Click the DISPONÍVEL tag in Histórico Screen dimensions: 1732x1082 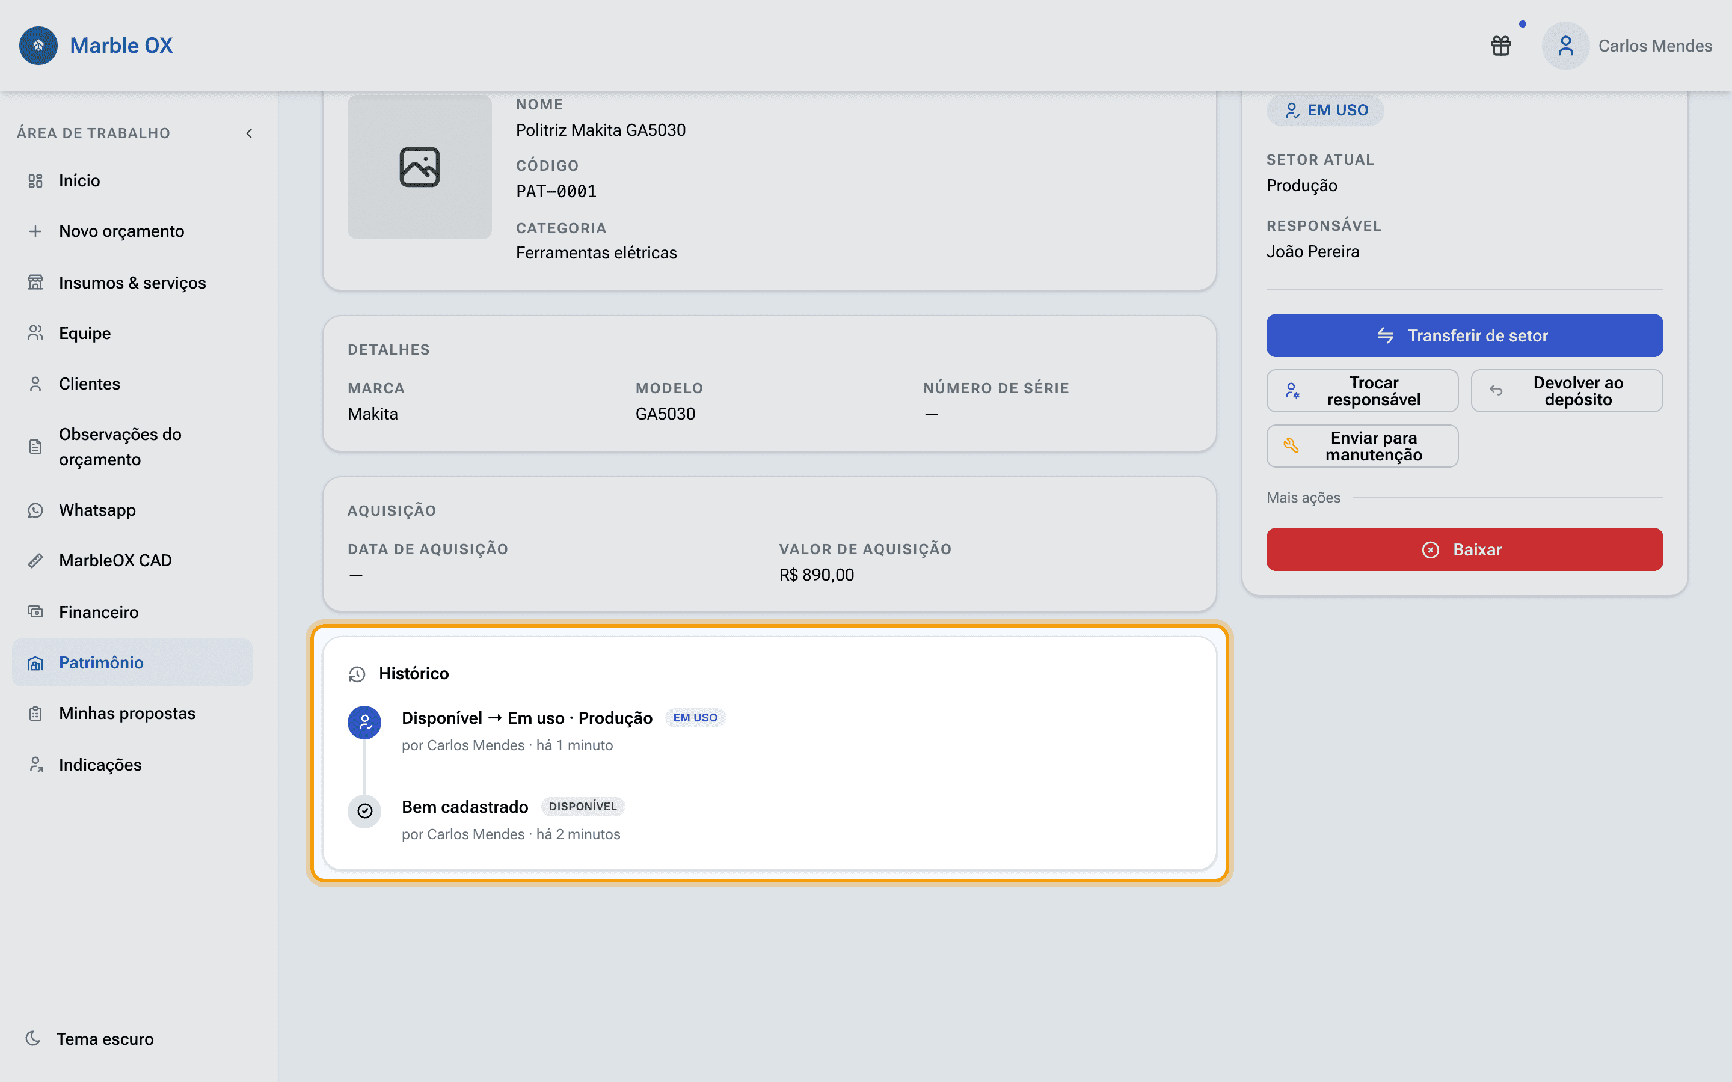point(583,807)
